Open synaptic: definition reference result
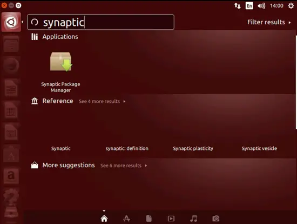The width and height of the screenshot is (297, 224). 127,148
